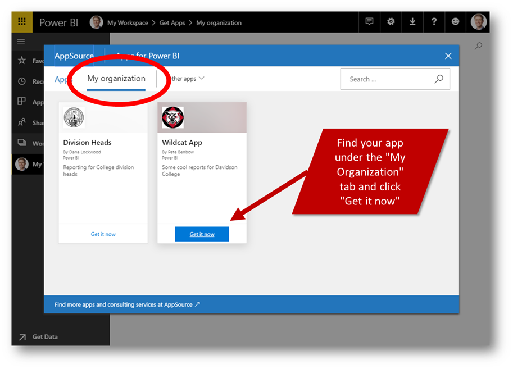Click the workspace avatar beside My Workspace

pyautogui.click(x=96, y=22)
